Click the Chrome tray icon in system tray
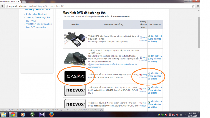Screen dimensions: 210x118 click(x=159, y=115)
